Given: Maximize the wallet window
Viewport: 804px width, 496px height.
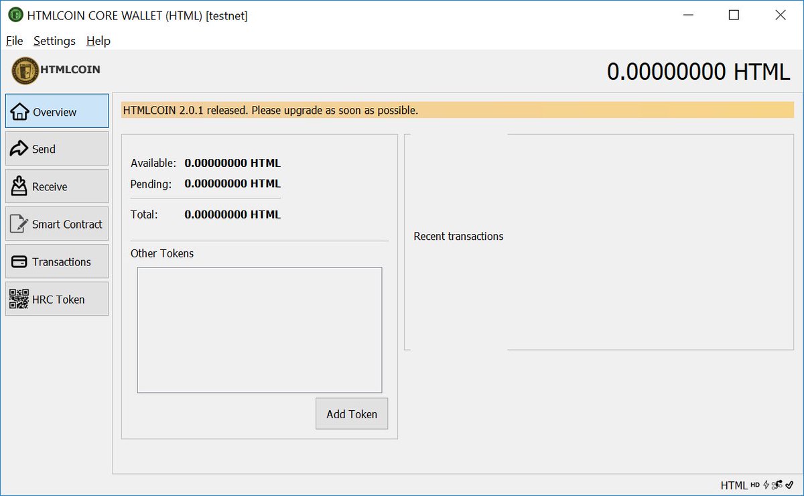Looking at the screenshot, I should [734, 15].
